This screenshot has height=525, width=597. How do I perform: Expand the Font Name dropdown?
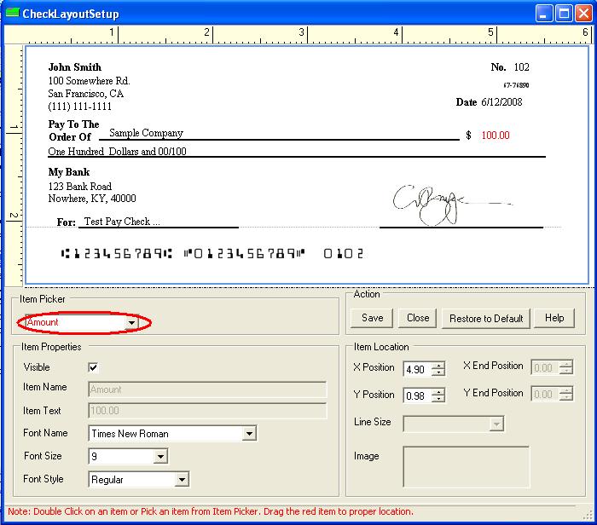[x=248, y=434]
